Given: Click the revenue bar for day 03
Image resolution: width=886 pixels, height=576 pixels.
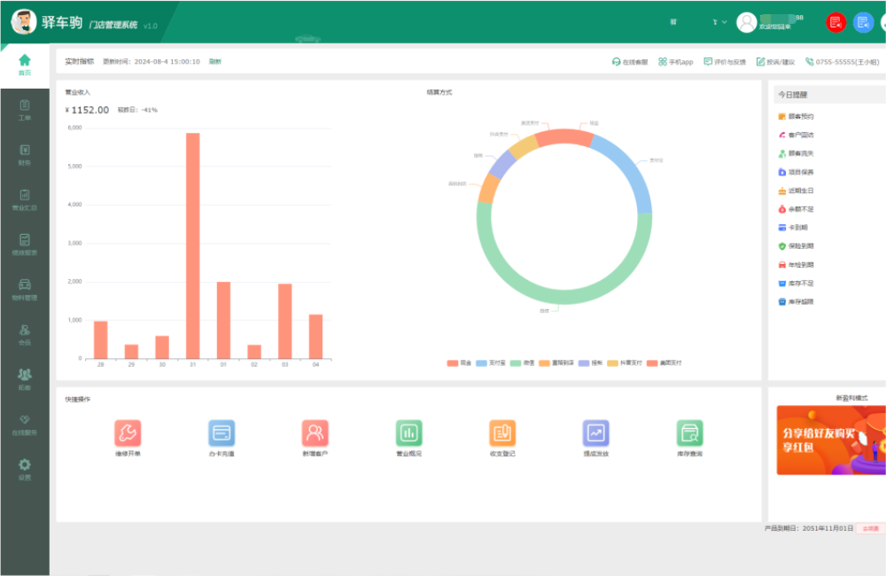Looking at the screenshot, I should 284,321.
